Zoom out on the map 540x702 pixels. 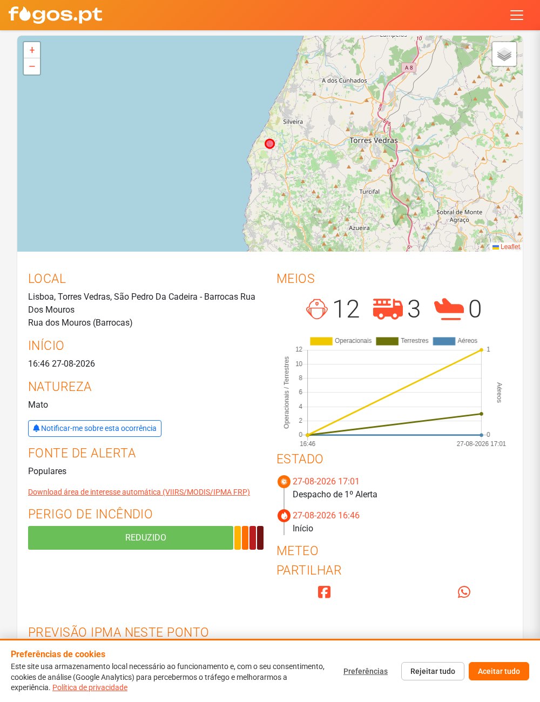(x=32, y=66)
